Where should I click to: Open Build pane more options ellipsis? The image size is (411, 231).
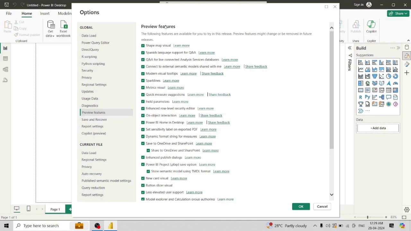[392, 48]
